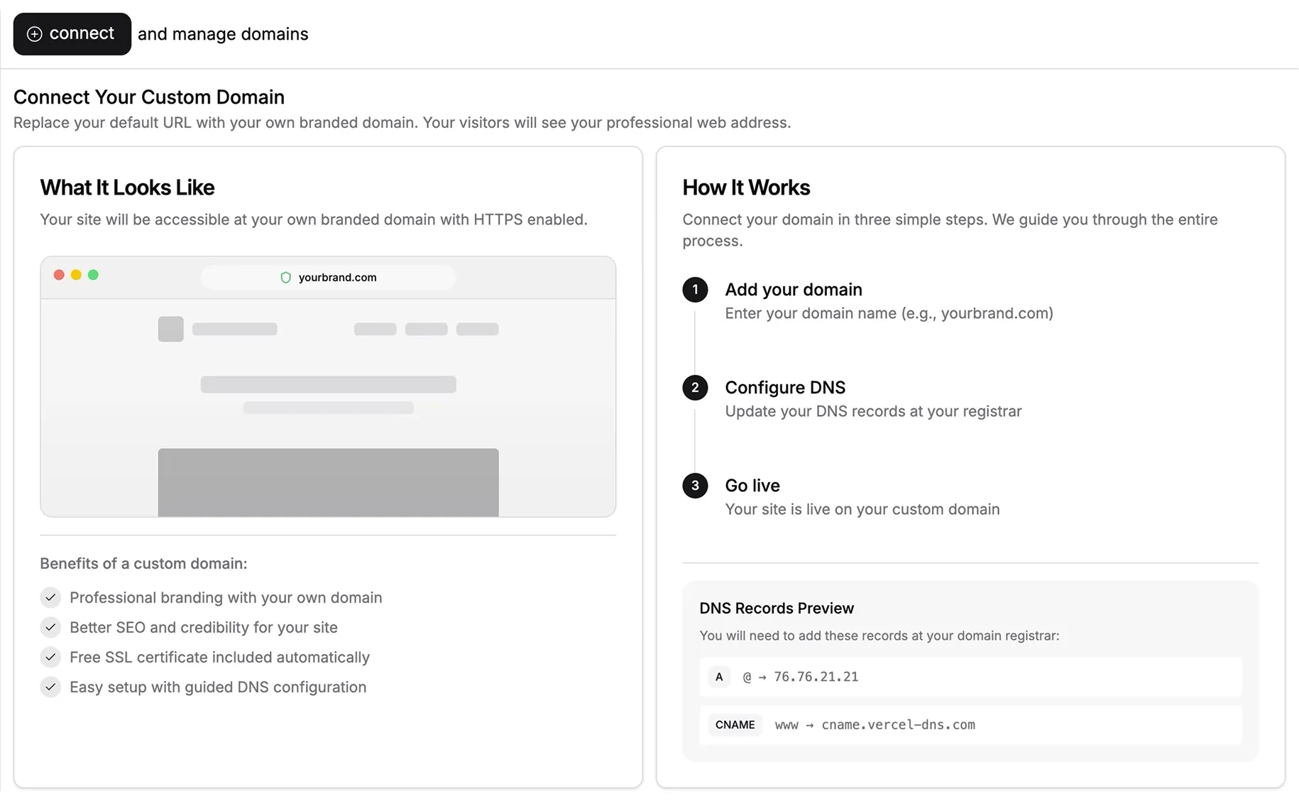Click the 'How It Works' heading

745,187
